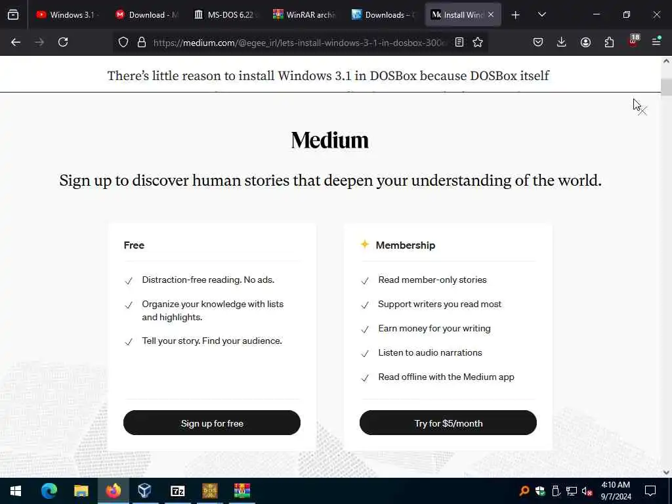This screenshot has height=504, width=672.
Task: Open the notification center icon
Action: [650, 491]
